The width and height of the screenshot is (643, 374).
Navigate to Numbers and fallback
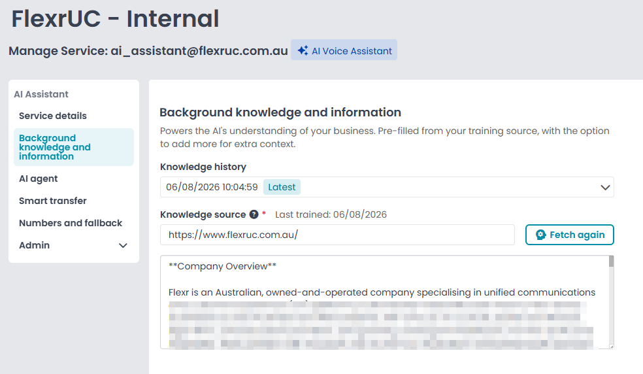point(73,223)
